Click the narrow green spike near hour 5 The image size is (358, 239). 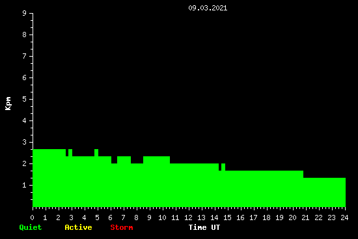click(x=96, y=152)
